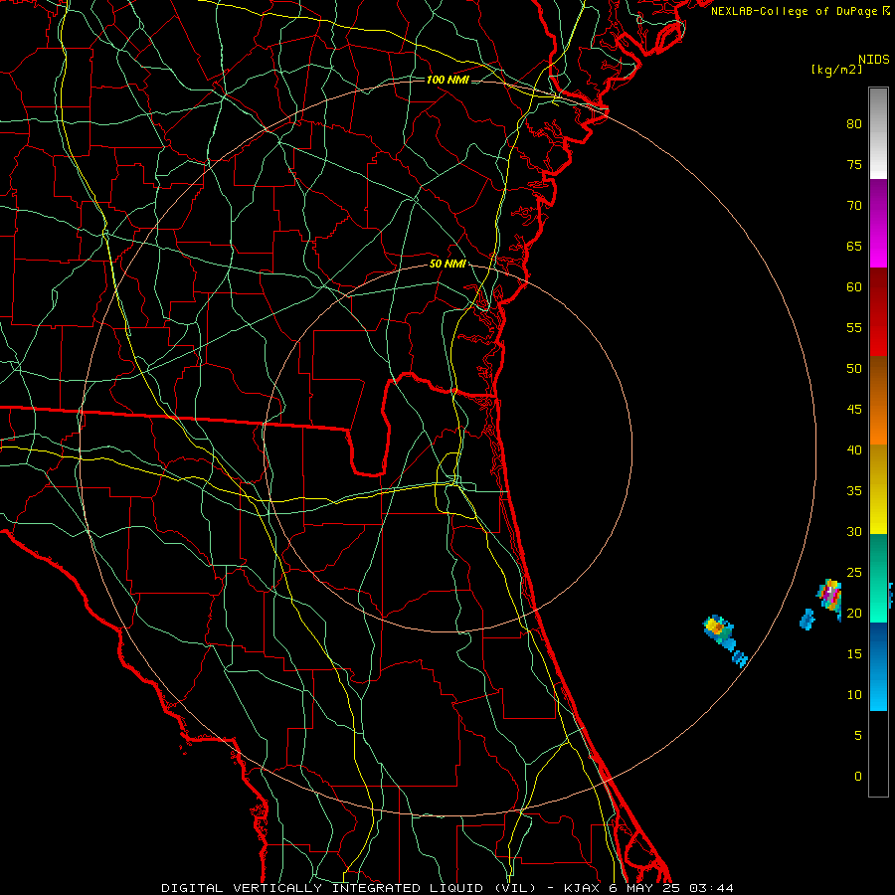
Task: Select the magenta-purple segment of color scale
Action: [x=878, y=223]
